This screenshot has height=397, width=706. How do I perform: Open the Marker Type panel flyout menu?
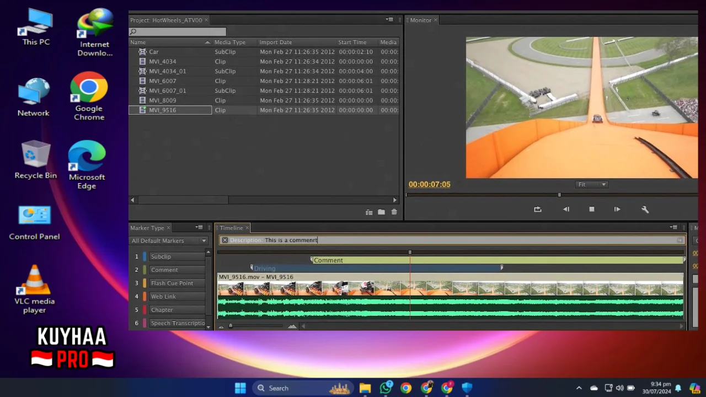pos(199,228)
